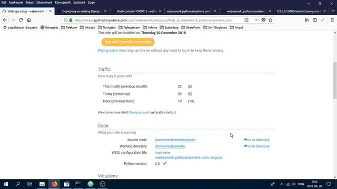Open Súgó menu
Viewport: 337px width, 189px height.
tap(91, 3)
